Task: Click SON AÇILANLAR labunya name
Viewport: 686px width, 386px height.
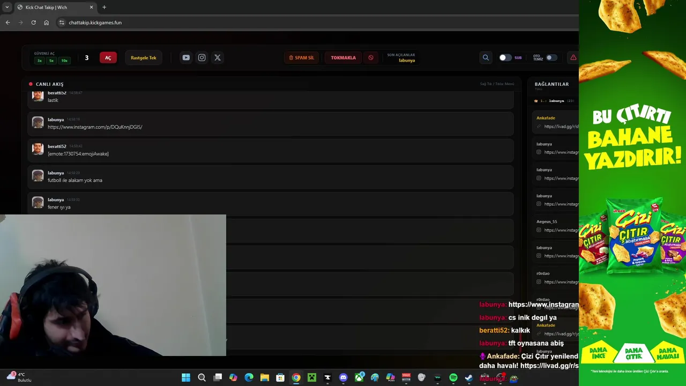Action: (407, 61)
